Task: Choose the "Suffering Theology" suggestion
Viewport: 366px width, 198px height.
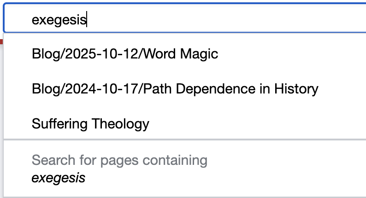Action: tap(91, 123)
